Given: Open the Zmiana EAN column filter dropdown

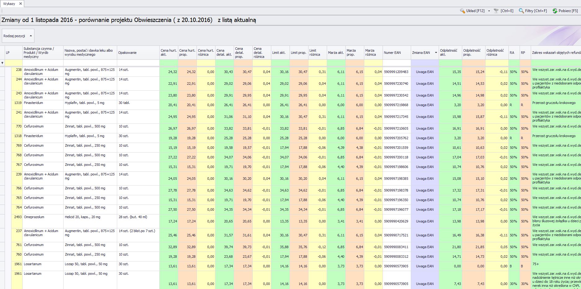Looking at the screenshot, I should (x=436, y=53).
